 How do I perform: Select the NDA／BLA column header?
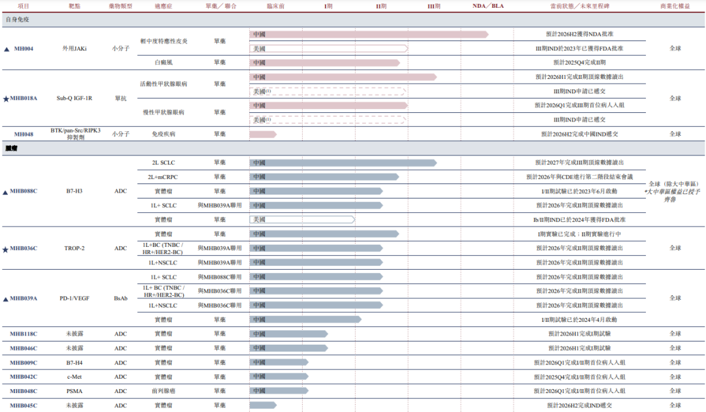pyautogui.click(x=488, y=6)
